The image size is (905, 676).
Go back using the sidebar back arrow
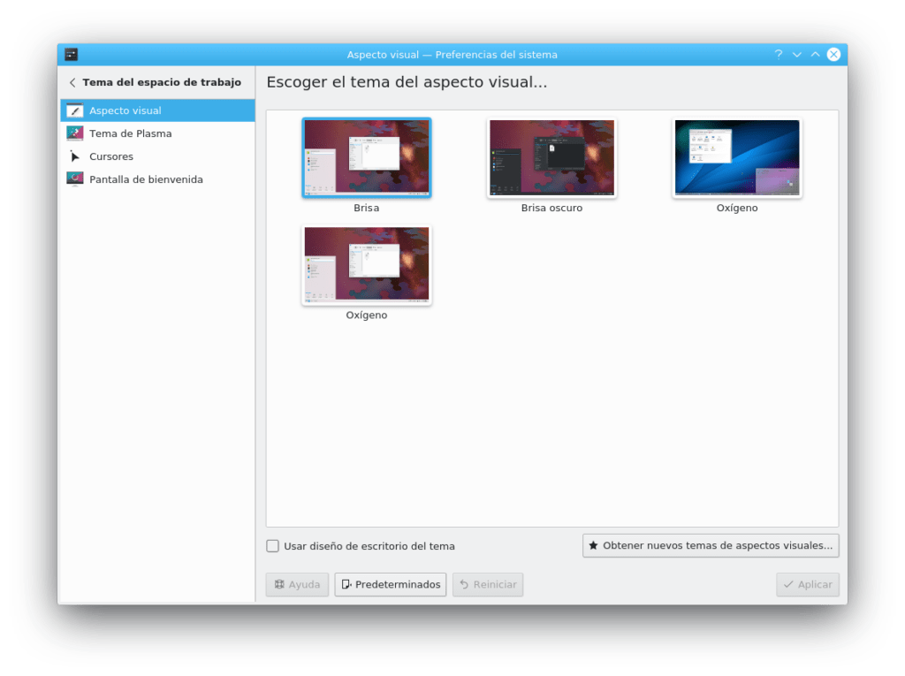pos(72,82)
